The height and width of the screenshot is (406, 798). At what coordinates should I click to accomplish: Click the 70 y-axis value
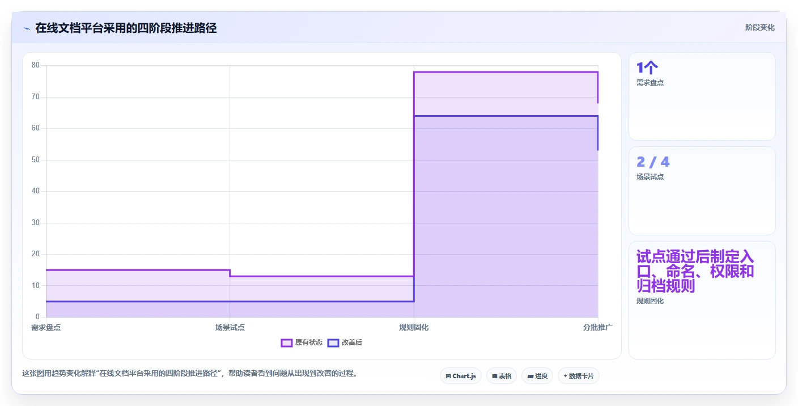pos(36,97)
